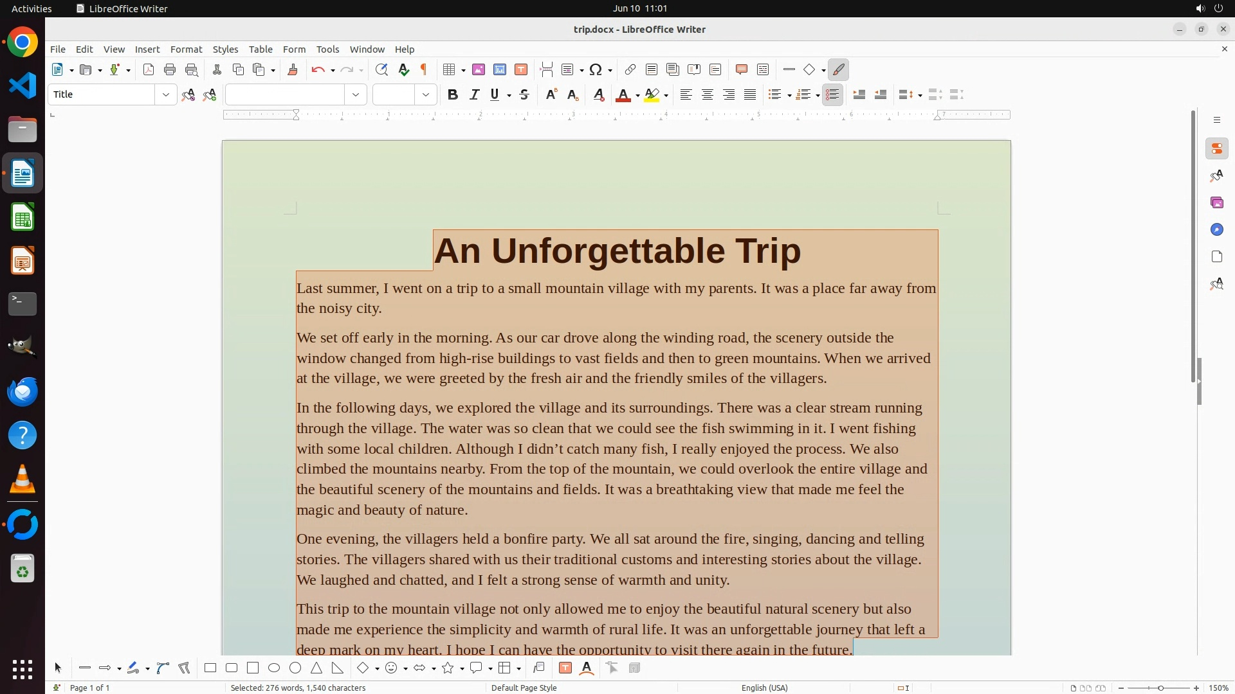1235x694 pixels.
Task: Open the sidebar Navigator panel
Action: pyautogui.click(x=1216, y=230)
